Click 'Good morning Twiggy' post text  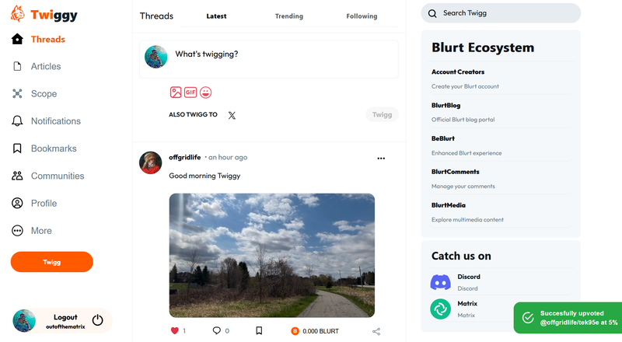point(204,176)
